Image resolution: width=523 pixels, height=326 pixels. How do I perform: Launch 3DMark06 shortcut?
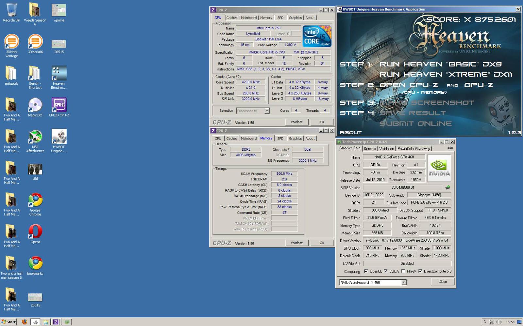(x=35, y=44)
